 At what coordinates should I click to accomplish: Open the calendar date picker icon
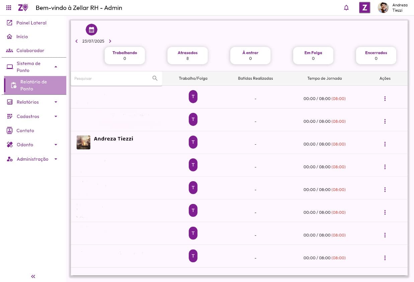click(x=91, y=30)
